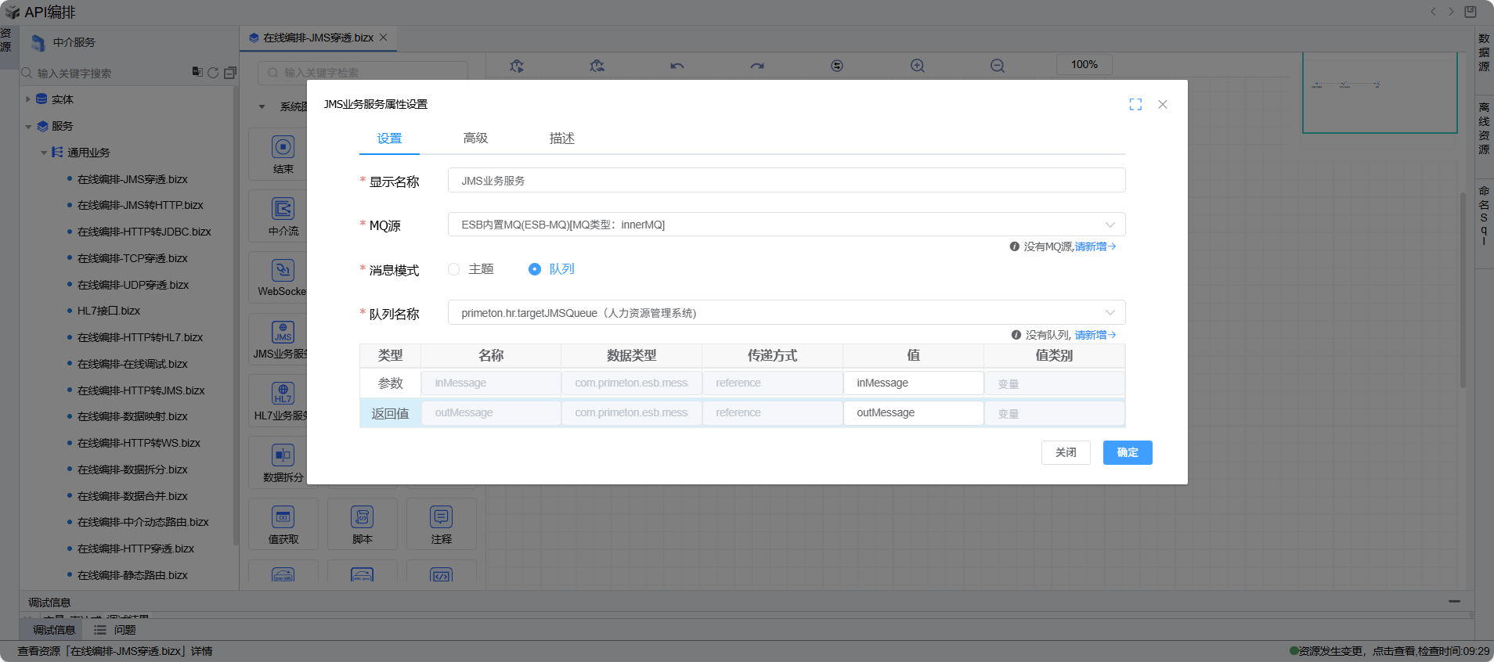The height and width of the screenshot is (662, 1494).
Task: Select the 队列 message mode radio button
Action: [535, 269]
